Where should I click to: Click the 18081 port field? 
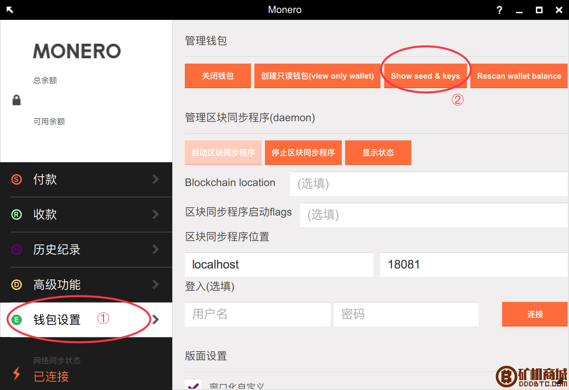pos(474,265)
